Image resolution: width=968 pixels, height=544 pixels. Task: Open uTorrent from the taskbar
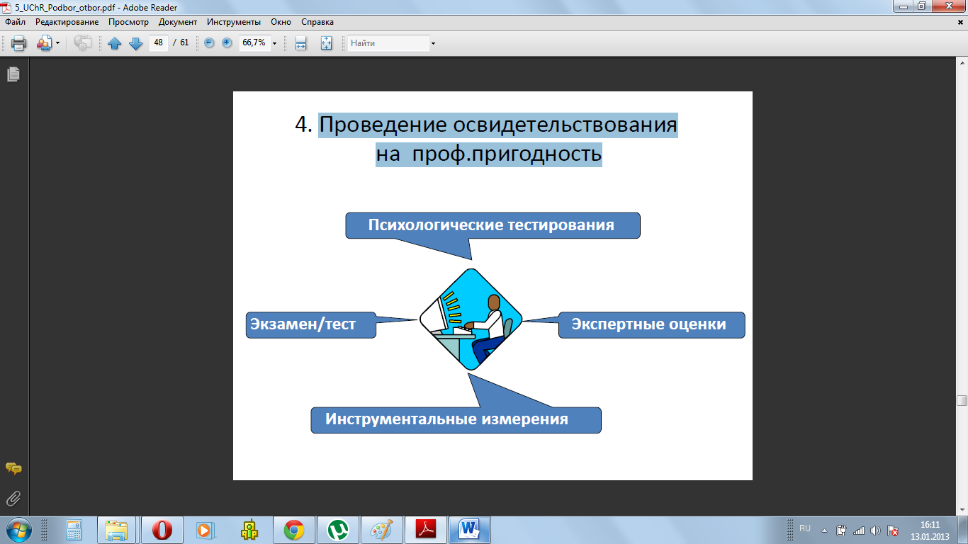(338, 530)
